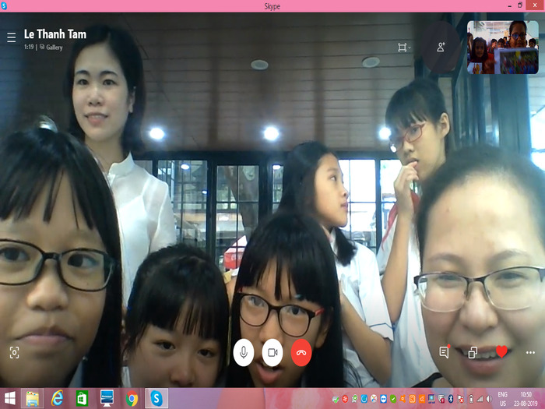Click the self-view video thumbnail
The width and height of the screenshot is (545, 409).
503,47
